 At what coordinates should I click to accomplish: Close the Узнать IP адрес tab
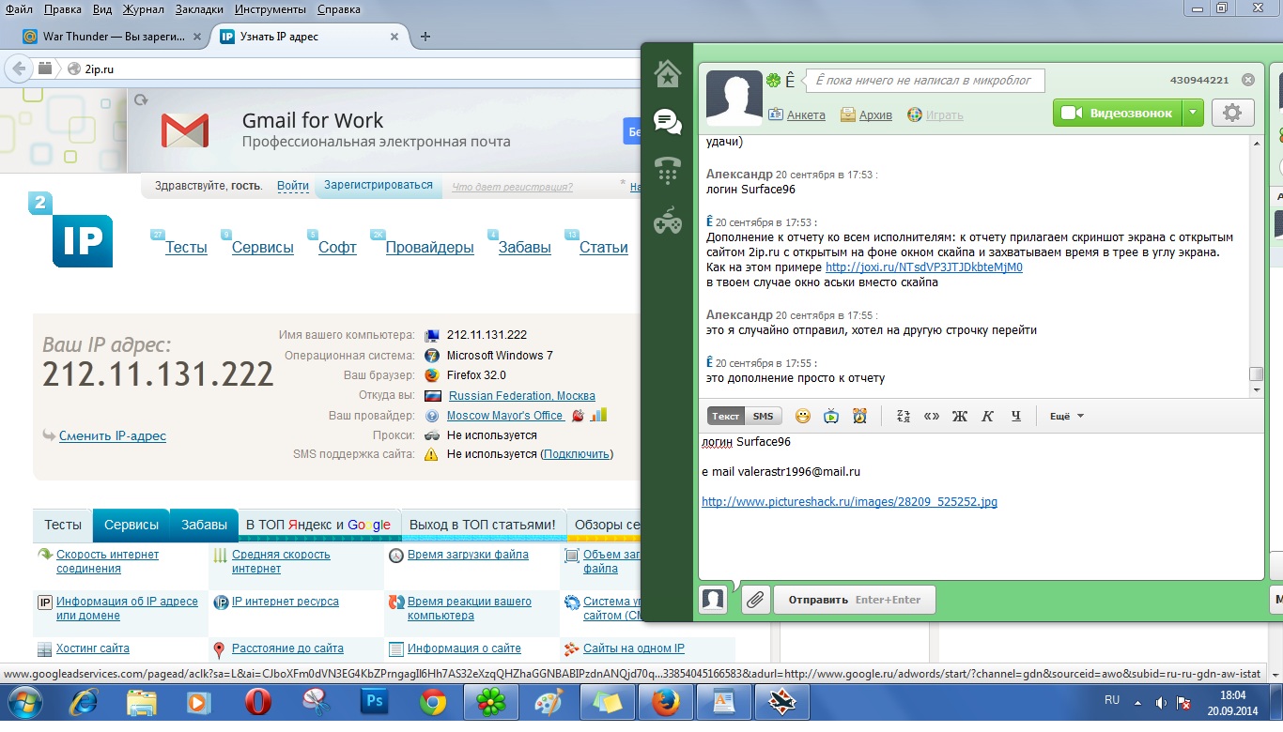[394, 37]
